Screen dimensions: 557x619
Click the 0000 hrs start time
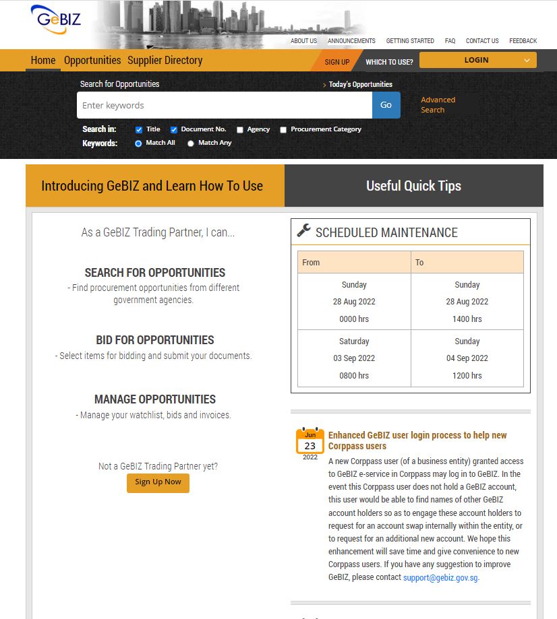point(354,319)
